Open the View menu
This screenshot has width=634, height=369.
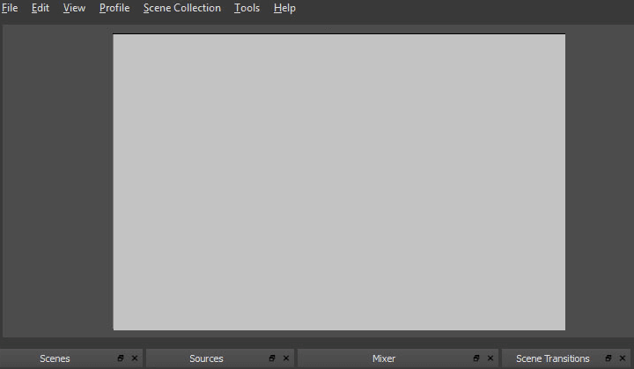pos(74,8)
